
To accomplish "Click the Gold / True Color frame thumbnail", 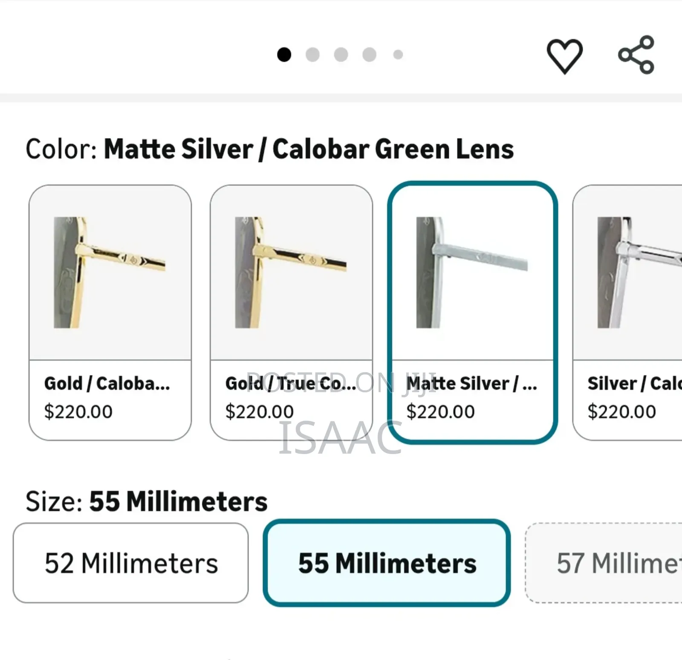I will click(291, 272).
